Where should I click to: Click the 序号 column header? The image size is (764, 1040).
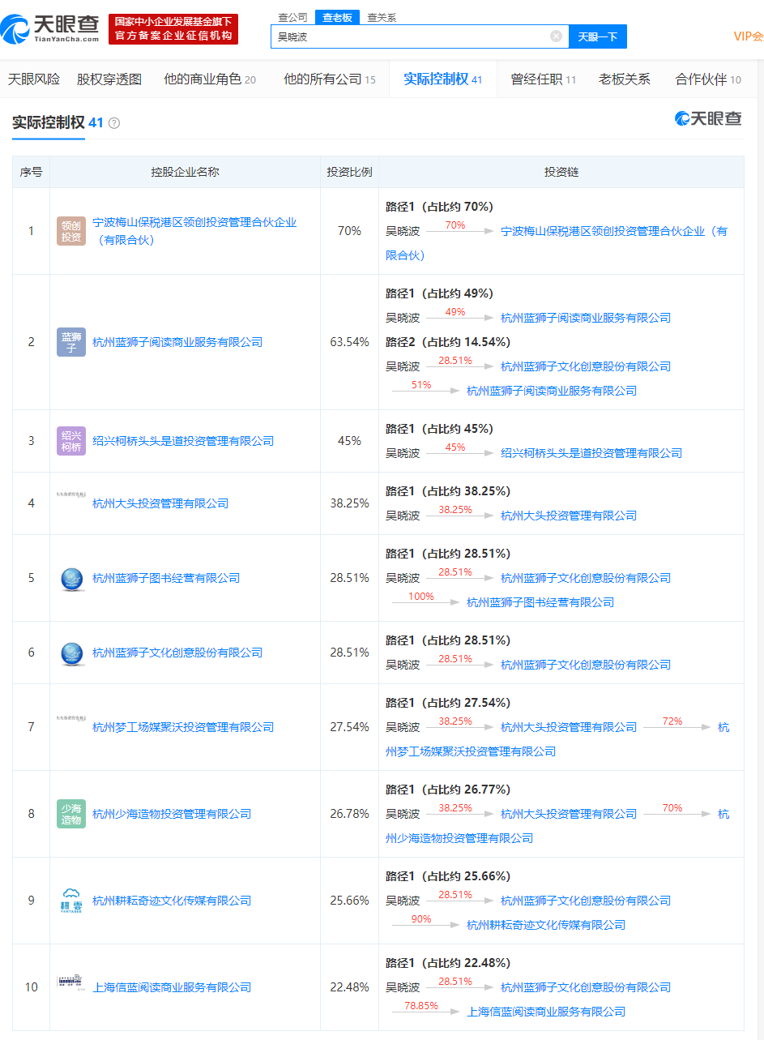pyautogui.click(x=31, y=172)
